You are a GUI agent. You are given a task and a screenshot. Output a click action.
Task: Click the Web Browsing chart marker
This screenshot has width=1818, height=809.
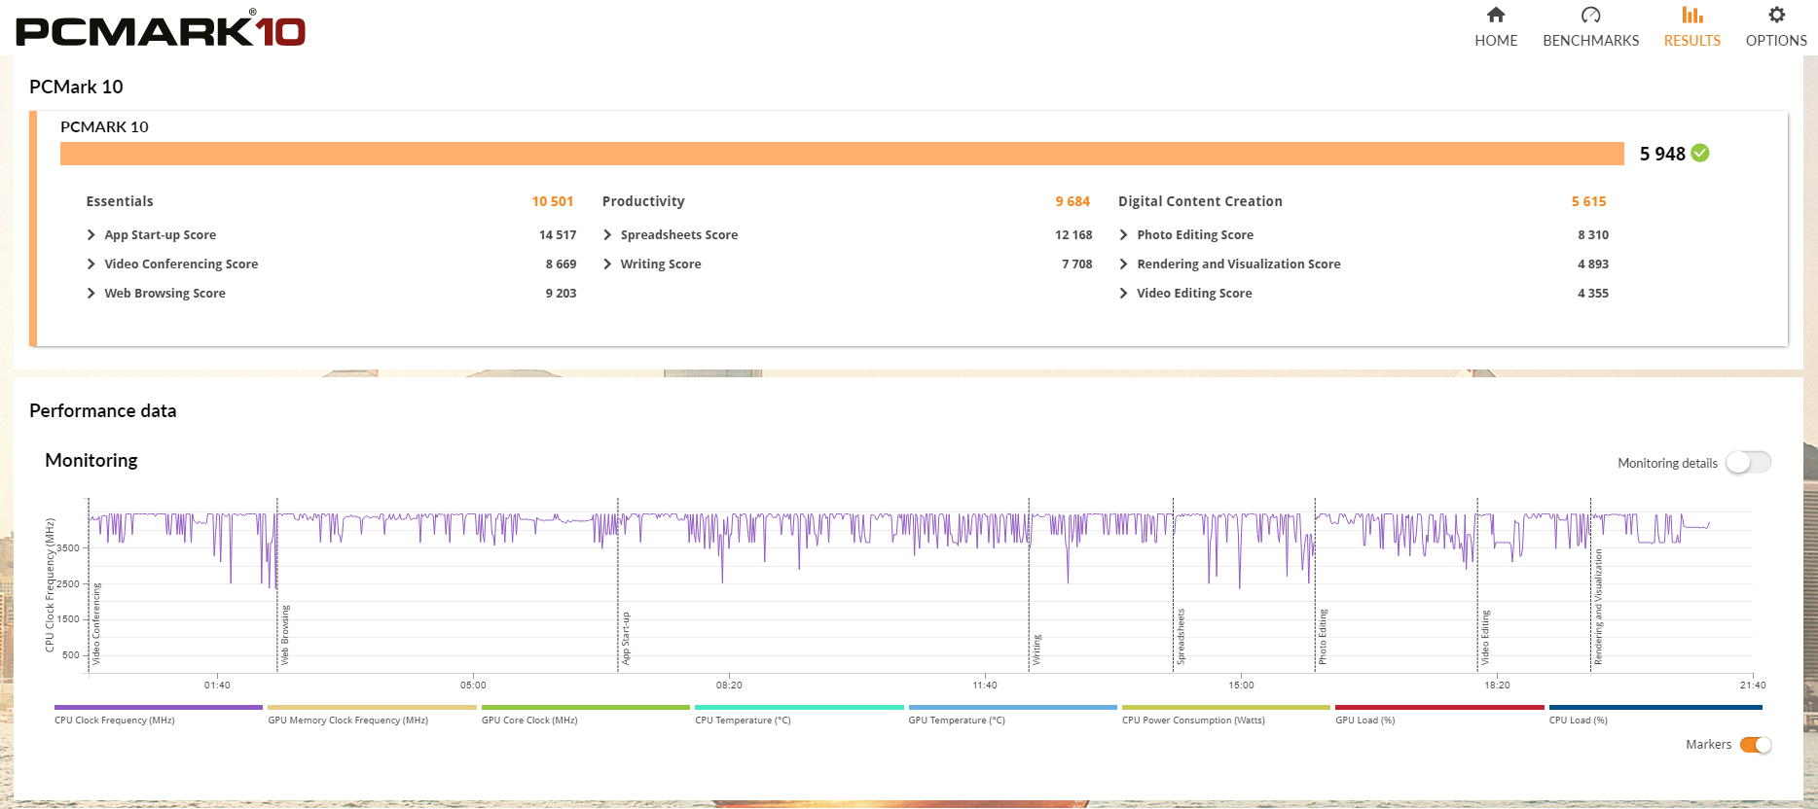click(285, 635)
